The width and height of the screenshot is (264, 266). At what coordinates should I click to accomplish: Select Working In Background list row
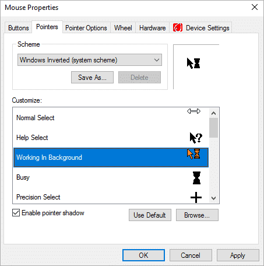(111, 157)
